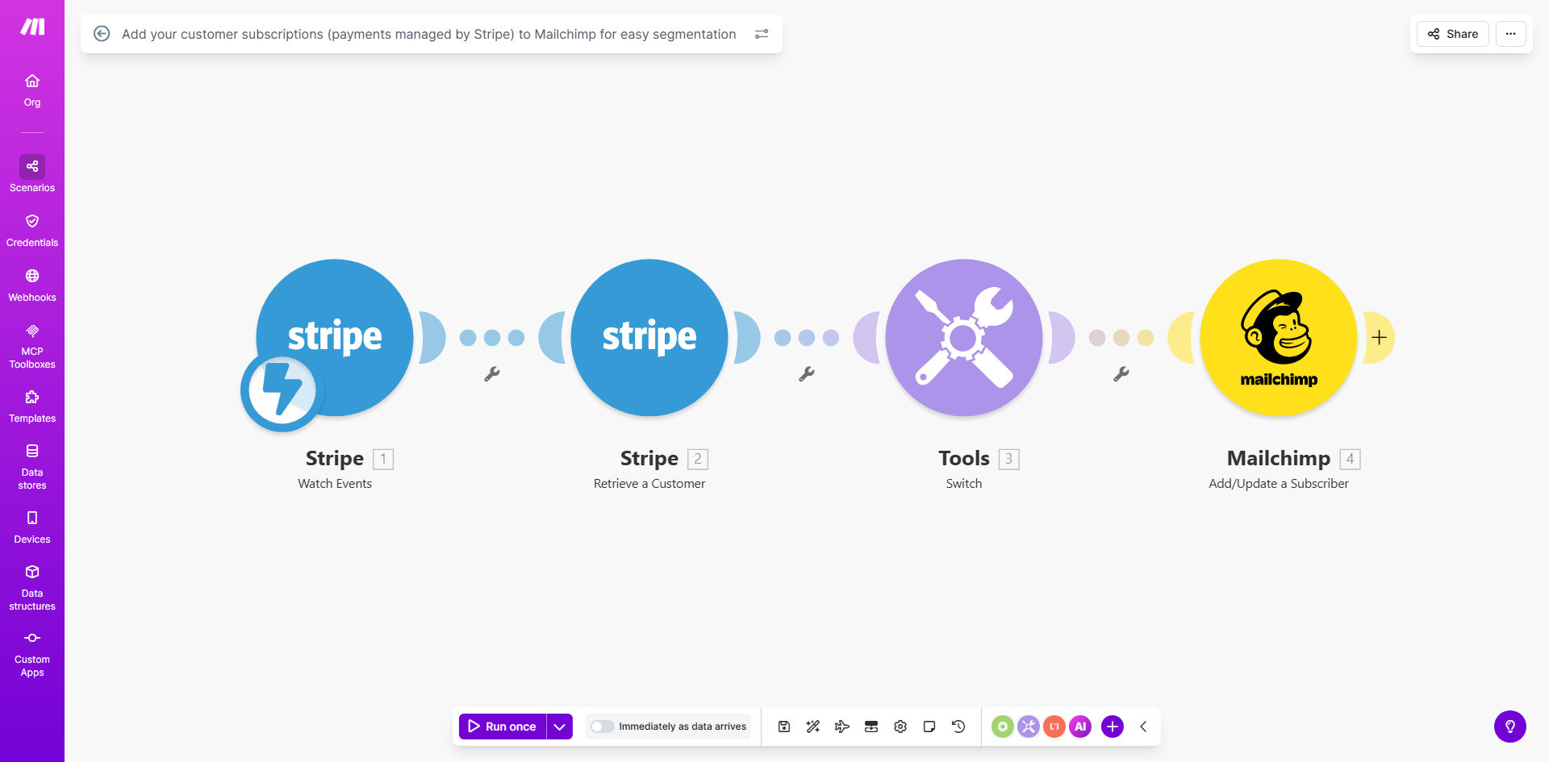Open Mailchimp Add/Update a Subscriber module
1549x762 pixels.
(x=1279, y=337)
